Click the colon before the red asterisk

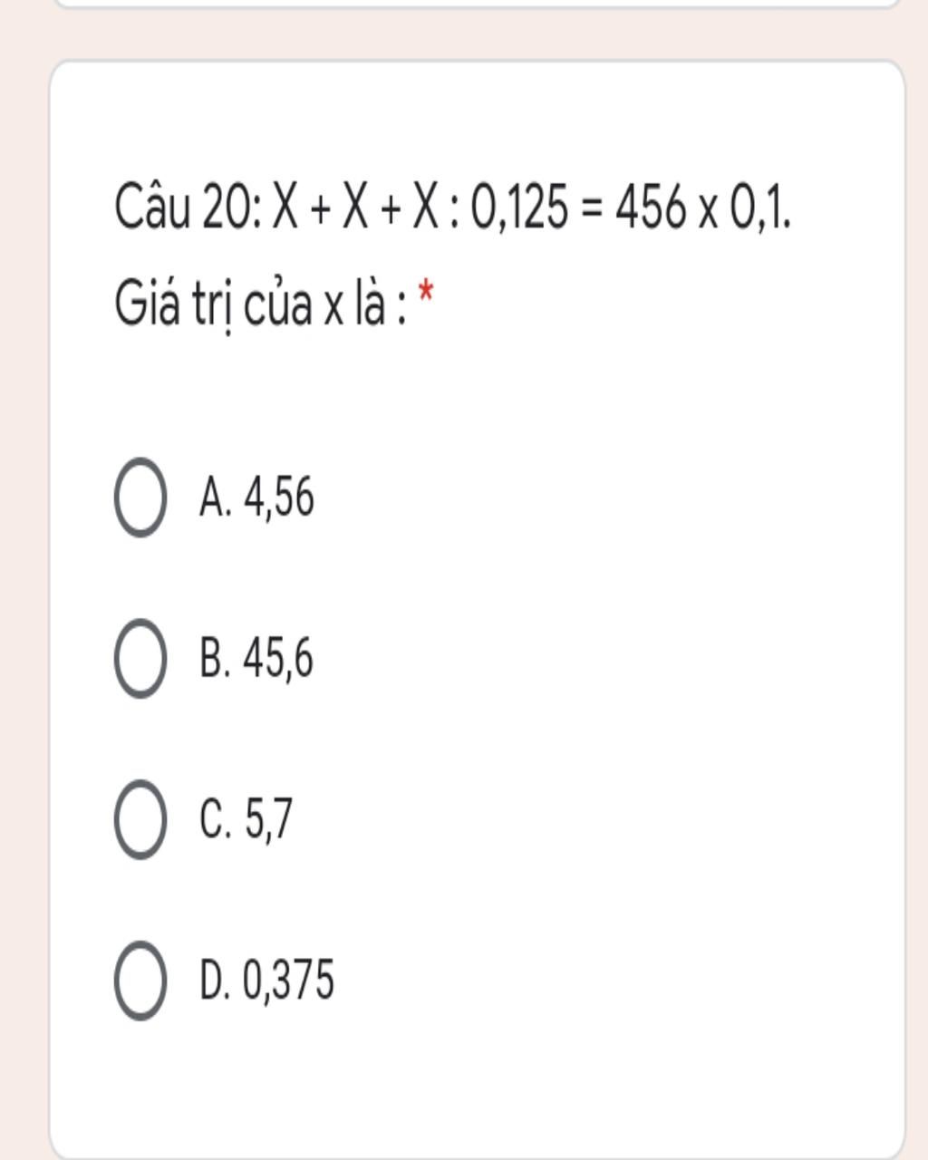(401, 307)
